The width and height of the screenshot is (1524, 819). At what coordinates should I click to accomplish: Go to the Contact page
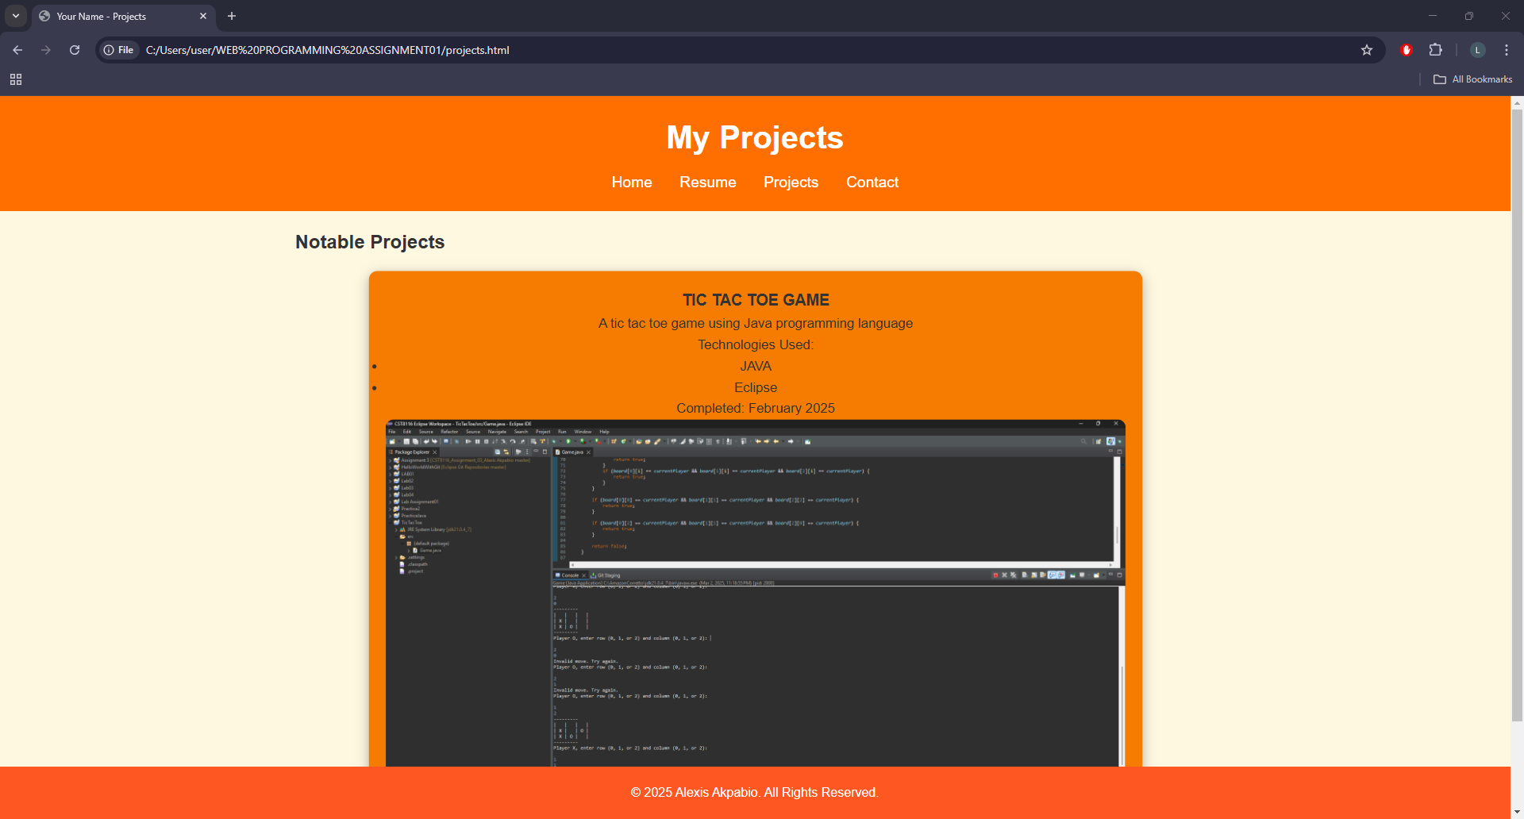click(872, 182)
